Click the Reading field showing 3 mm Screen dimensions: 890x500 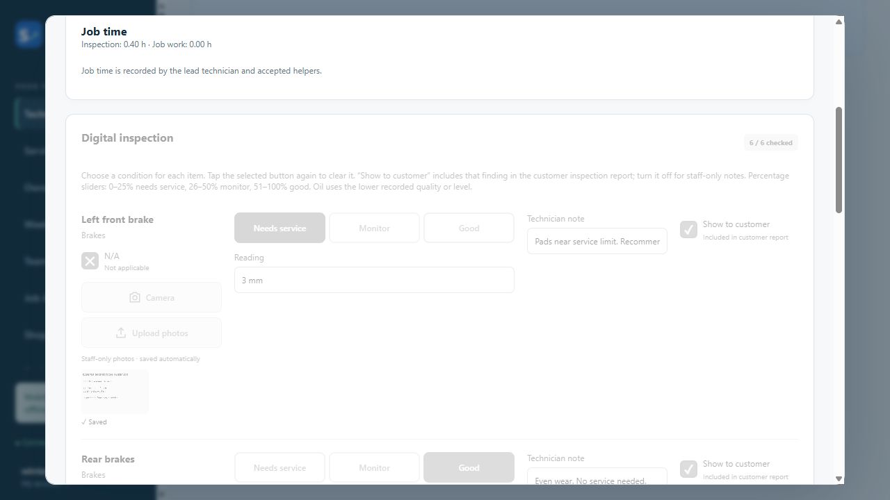[374, 280]
